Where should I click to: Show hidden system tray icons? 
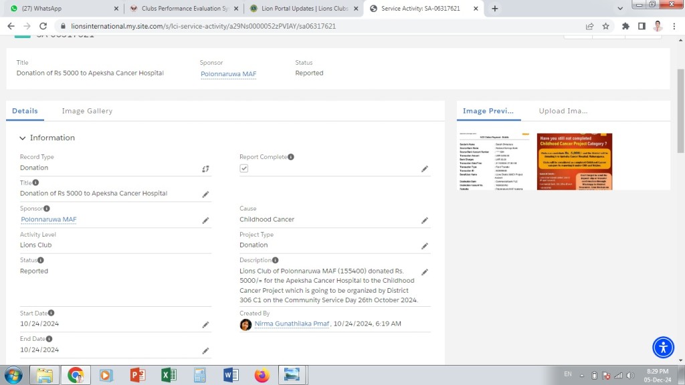point(581,376)
